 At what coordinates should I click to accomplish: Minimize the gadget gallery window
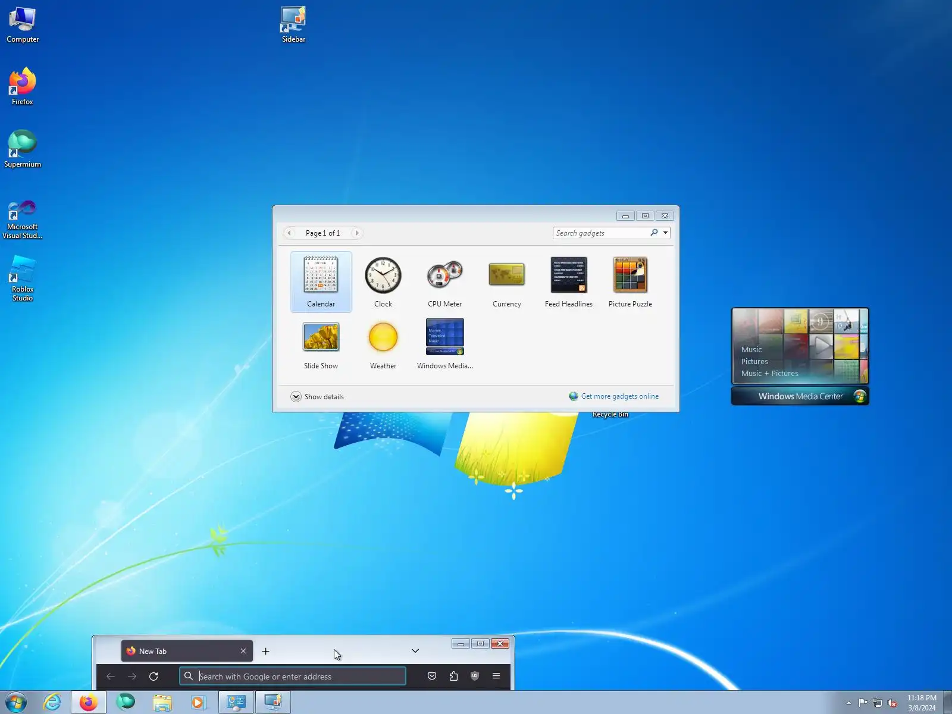point(625,215)
